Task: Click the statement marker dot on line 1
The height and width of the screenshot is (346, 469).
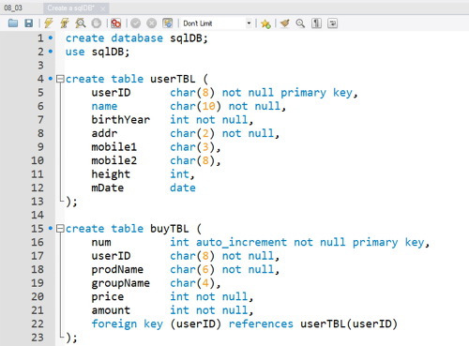Action: coord(51,38)
